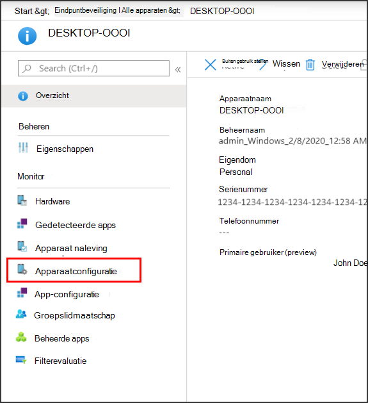
Task: Click the Wissen arrow icon
Action: (x=263, y=65)
